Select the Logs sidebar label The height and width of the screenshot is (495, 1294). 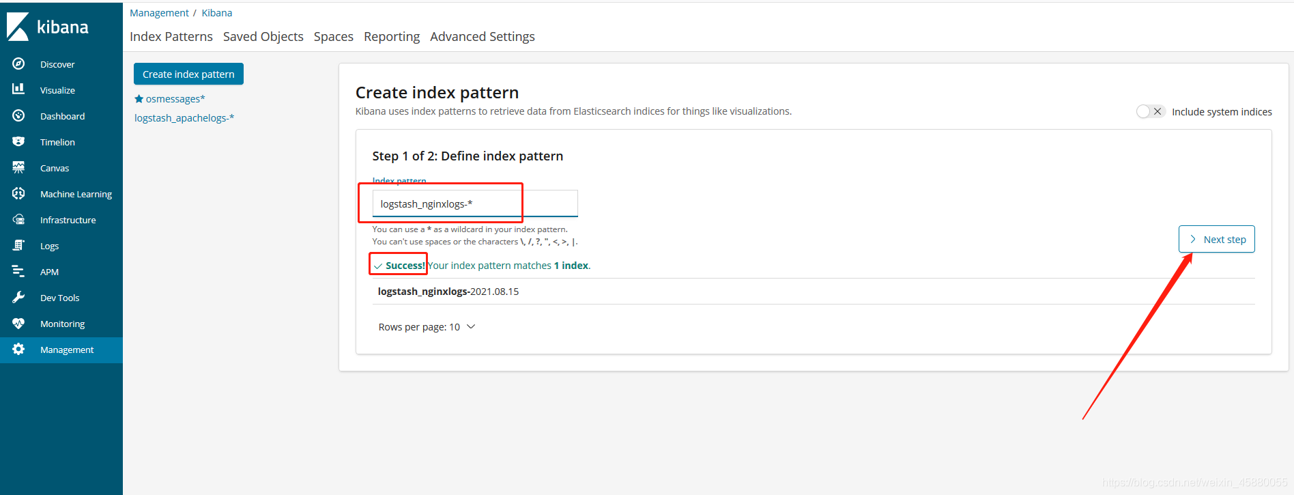49,246
